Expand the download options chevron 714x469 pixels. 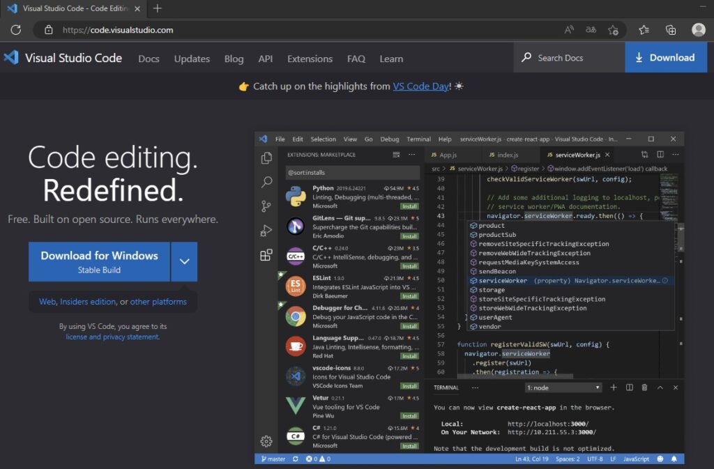[x=184, y=261]
